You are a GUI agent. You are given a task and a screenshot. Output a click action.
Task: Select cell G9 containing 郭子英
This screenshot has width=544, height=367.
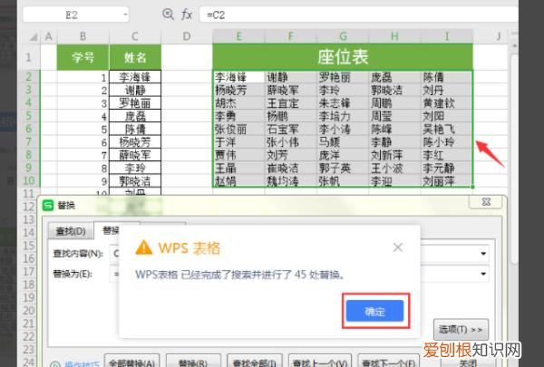343,168
